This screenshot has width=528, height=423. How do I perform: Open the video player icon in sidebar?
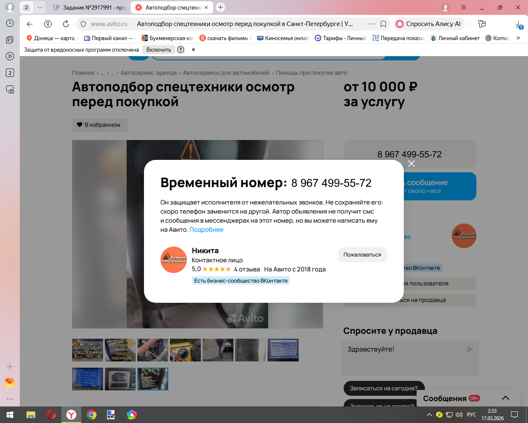point(10,56)
